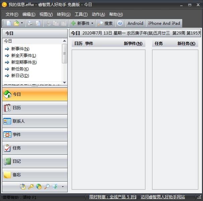This screenshot has height=201, width=203.
Task: Click the globe with lock icon
Action: pos(39,187)
